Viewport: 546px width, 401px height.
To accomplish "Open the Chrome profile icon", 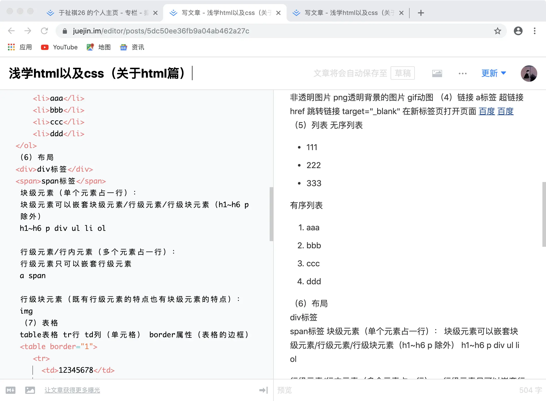I will coord(518,31).
